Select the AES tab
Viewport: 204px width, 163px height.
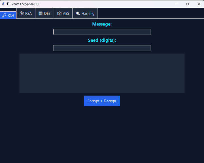(x=63, y=13)
